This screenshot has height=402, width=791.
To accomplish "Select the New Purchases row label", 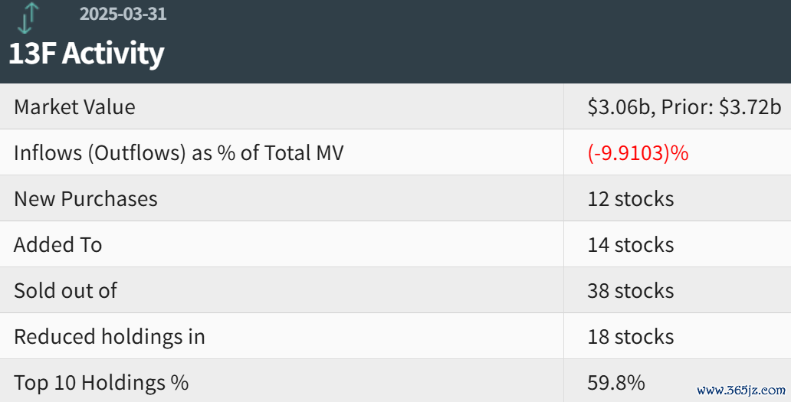I will pos(86,199).
